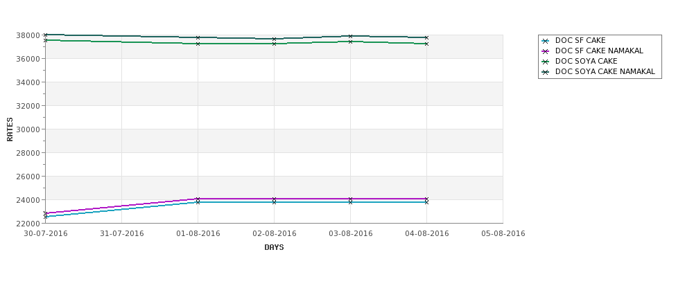Click the RATES axis title
The height and width of the screenshot is (297, 676).
pyautogui.click(x=10, y=129)
